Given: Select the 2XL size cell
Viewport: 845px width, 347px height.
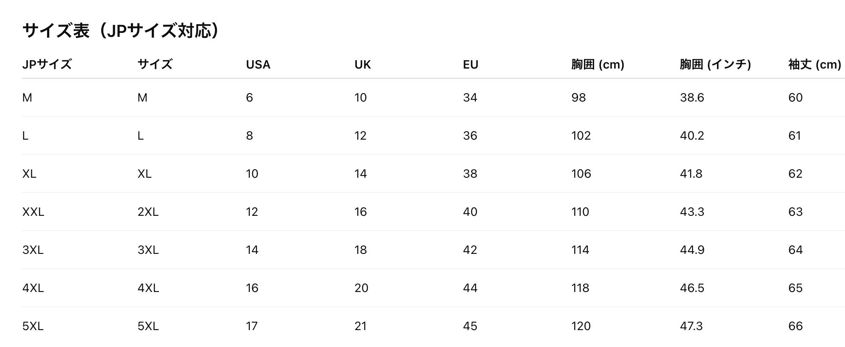Looking at the screenshot, I should pyautogui.click(x=148, y=212).
